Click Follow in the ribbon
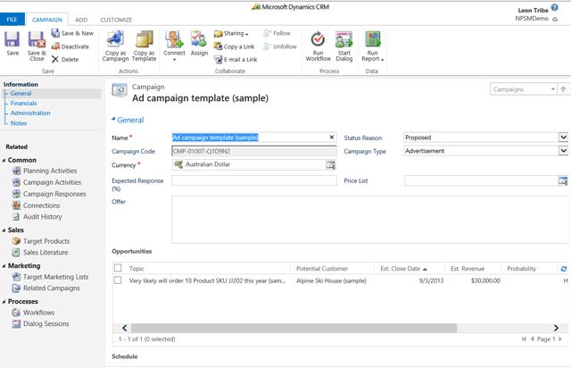The image size is (571, 368). 277,33
